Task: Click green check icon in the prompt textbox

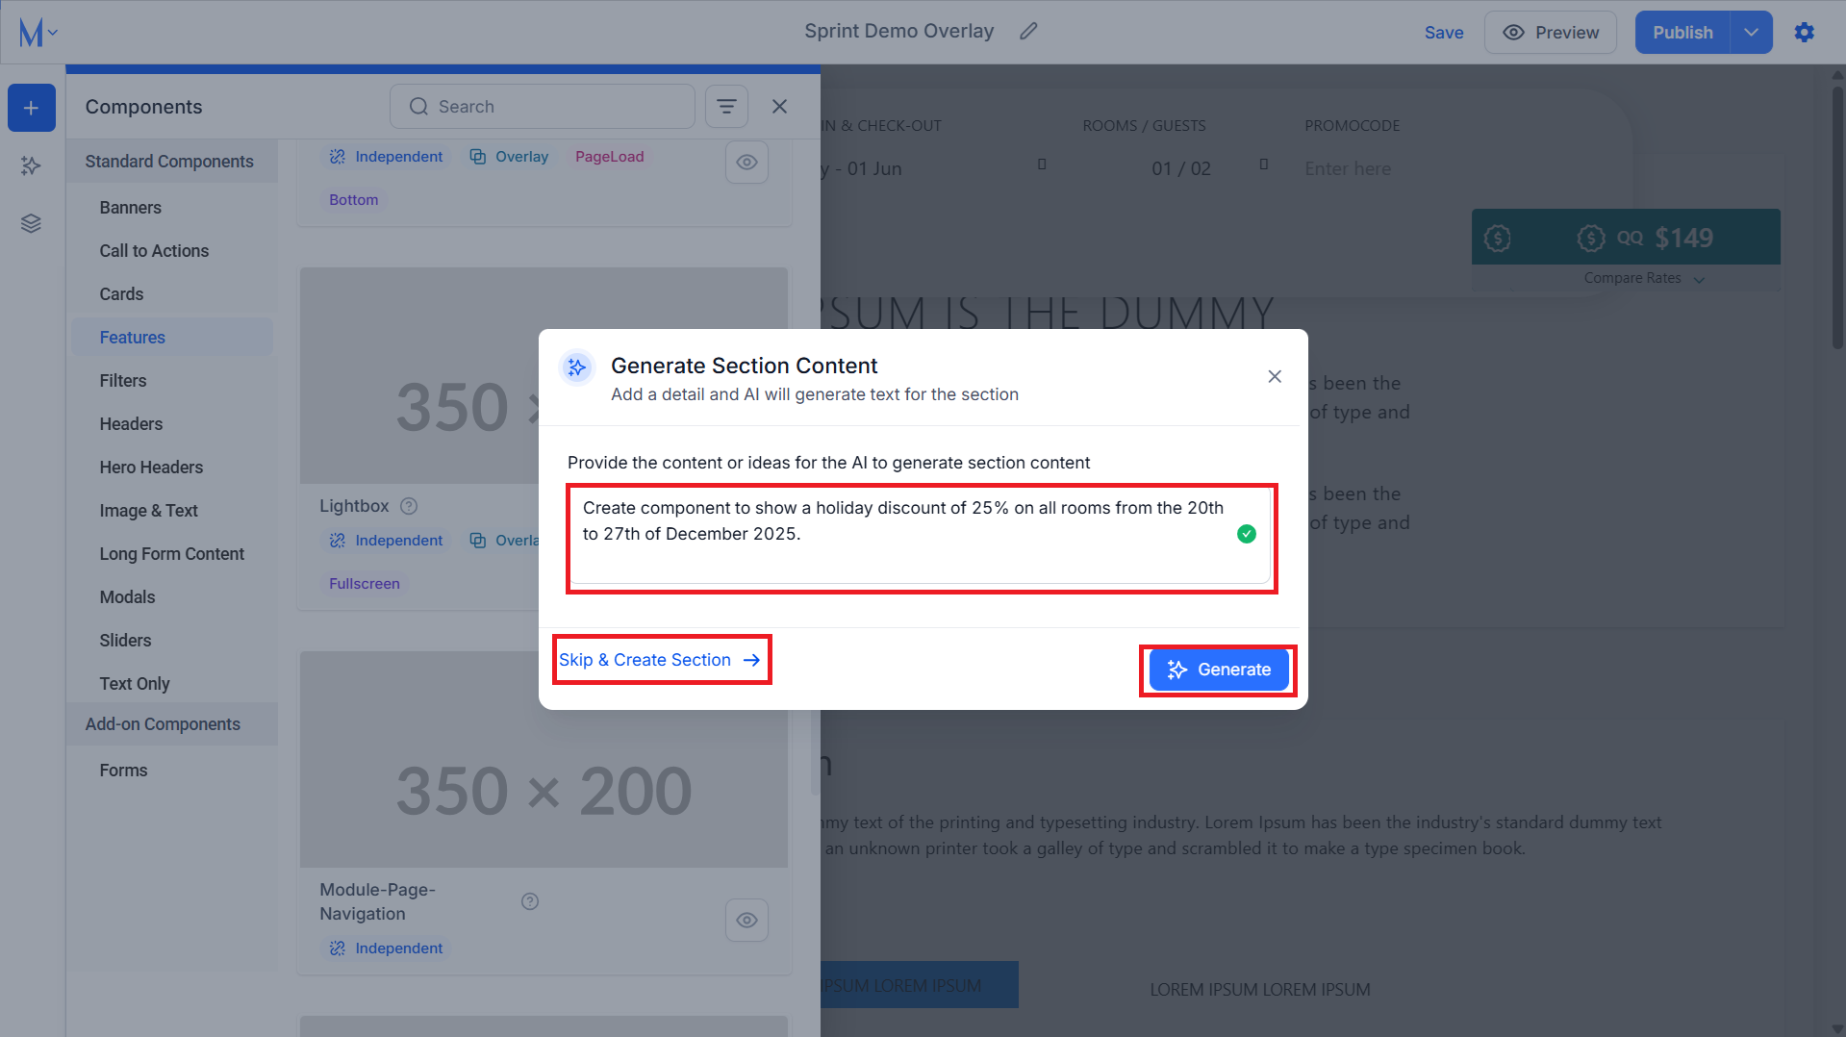Action: (x=1247, y=534)
